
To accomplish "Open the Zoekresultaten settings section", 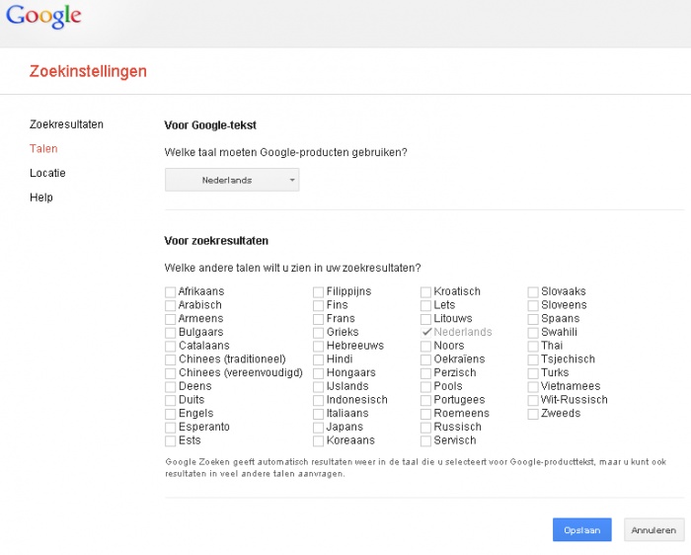I will 66,124.
